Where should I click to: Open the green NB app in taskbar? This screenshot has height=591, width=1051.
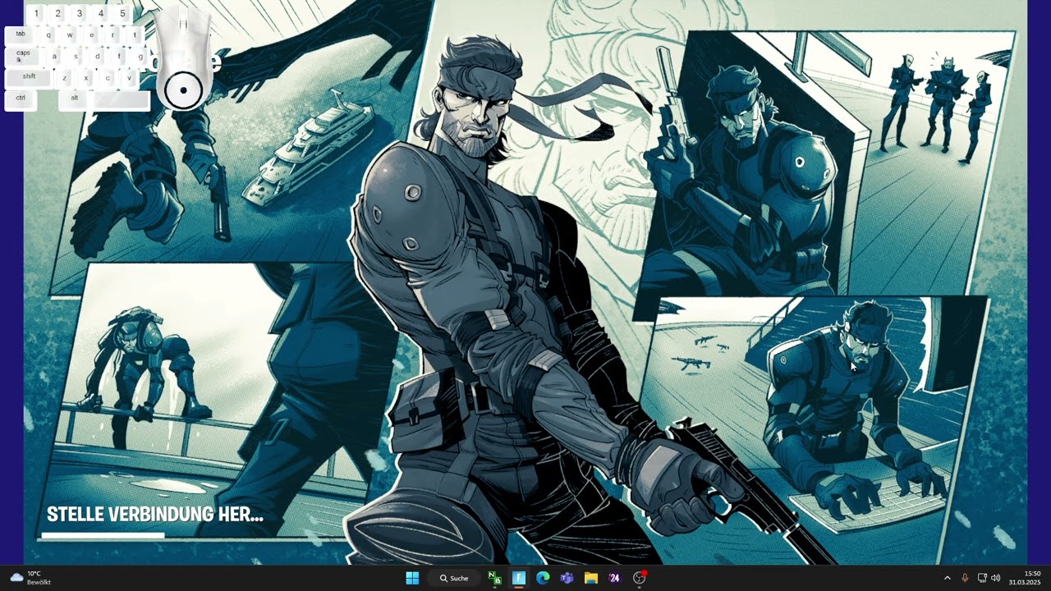coord(495,578)
